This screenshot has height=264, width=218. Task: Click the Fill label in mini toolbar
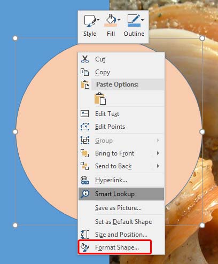pyautogui.click(x=111, y=34)
